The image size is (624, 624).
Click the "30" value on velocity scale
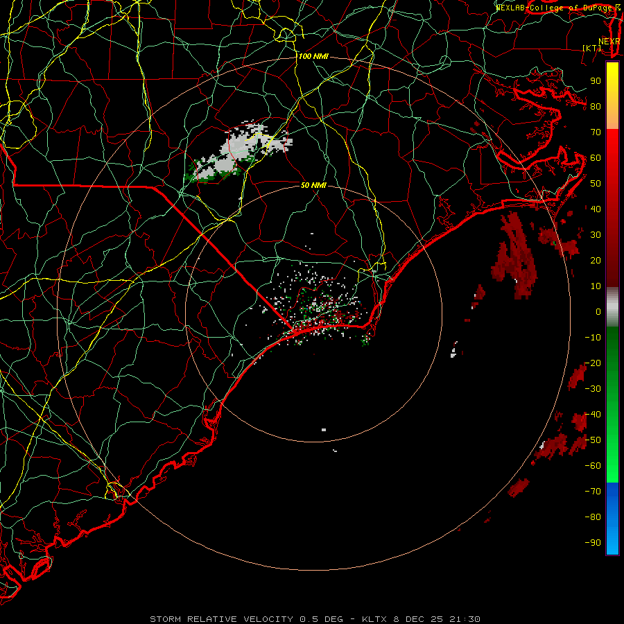click(x=596, y=235)
